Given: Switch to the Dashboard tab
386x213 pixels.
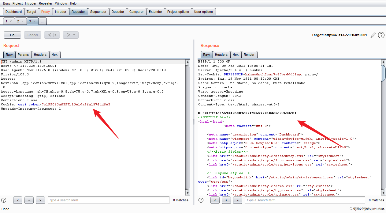Looking at the screenshot, I should point(13,12).
